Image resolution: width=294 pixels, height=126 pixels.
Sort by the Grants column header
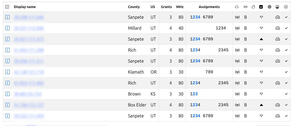pos(166,7)
